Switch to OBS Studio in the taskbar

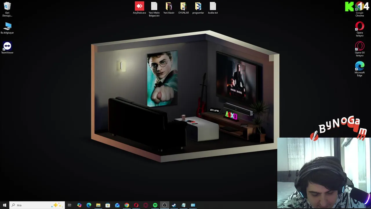[164, 205]
